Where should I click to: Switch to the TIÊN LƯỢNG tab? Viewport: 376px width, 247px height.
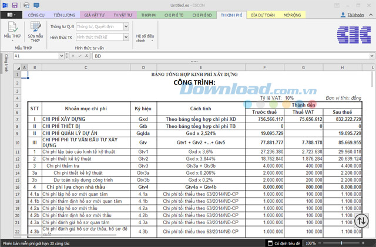[63, 13]
